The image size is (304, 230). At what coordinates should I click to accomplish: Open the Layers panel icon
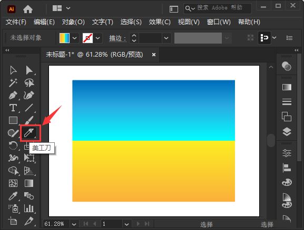tap(287, 132)
